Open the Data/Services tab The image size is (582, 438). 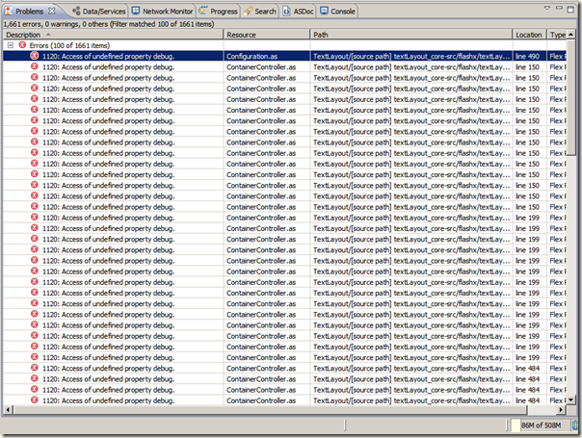(99, 12)
